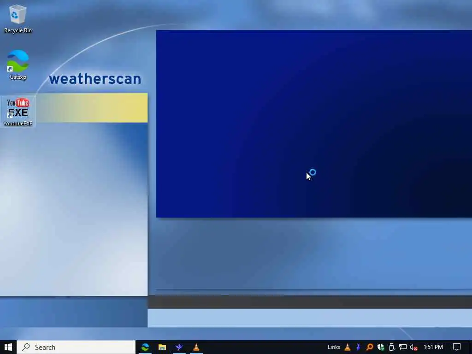Click the purple figure tray icon

pyautogui.click(x=358, y=347)
